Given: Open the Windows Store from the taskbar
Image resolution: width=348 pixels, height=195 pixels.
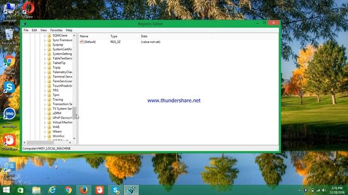Looking at the screenshot, I should click(x=21, y=190).
